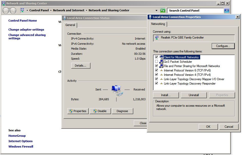Enable the QoS Packet Scheduler checkbox

[156, 62]
